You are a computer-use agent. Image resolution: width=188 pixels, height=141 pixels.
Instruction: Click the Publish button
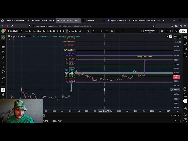click(183, 31)
